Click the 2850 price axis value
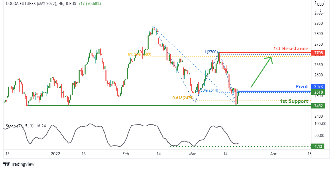 [x=318, y=23]
